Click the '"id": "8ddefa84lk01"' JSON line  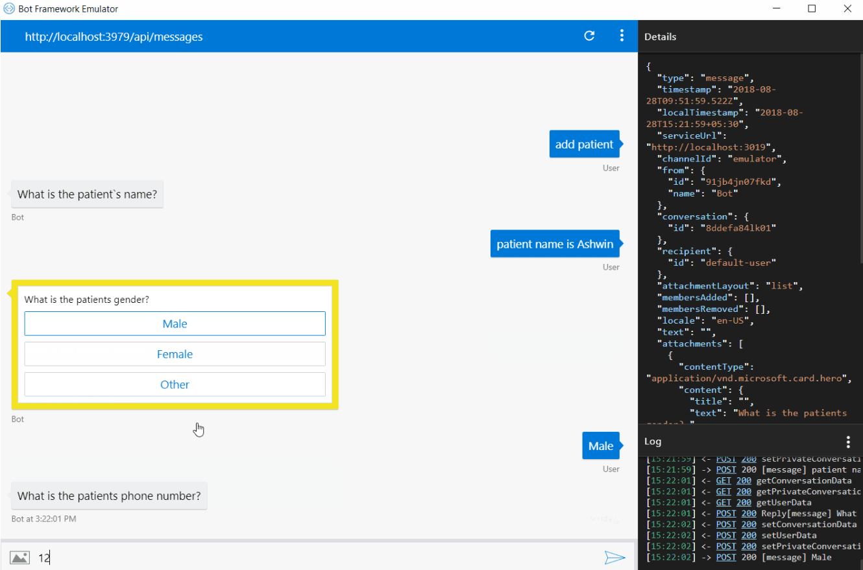pos(722,228)
